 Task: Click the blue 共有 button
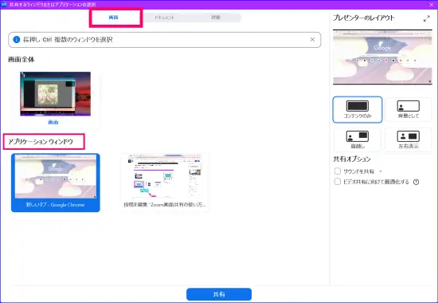[x=219, y=294]
